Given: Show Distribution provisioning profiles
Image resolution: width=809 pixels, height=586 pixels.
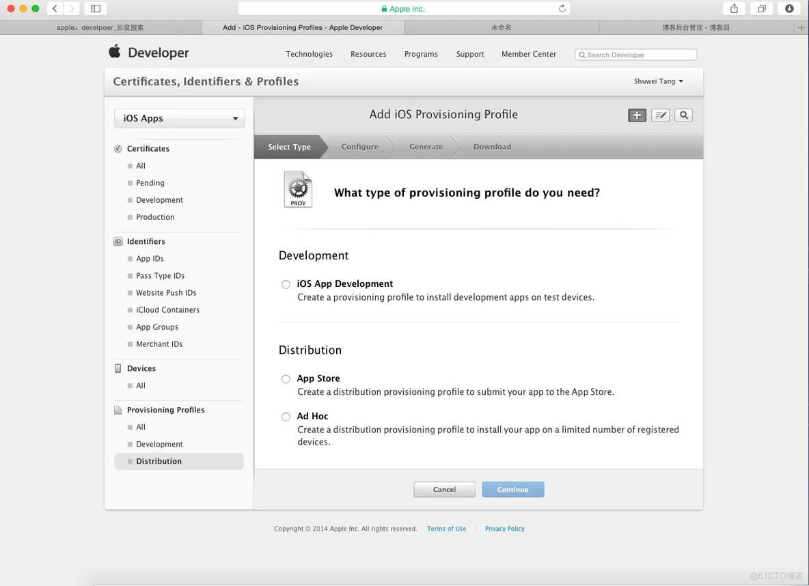Looking at the screenshot, I should click(178, 462).
